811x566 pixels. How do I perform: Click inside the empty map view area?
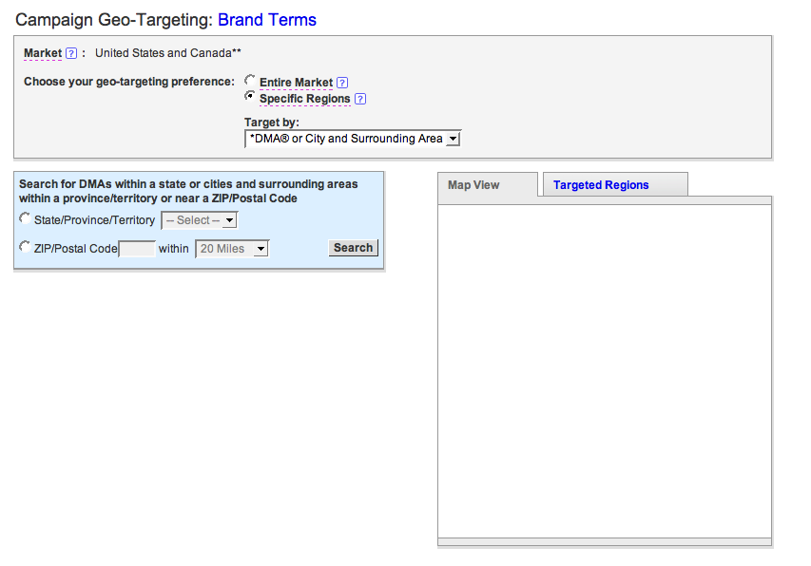point(604,370)
